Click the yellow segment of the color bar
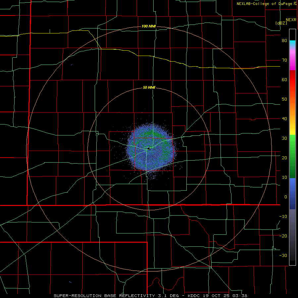This screenshot has width=298, height=298. [292, 129]
